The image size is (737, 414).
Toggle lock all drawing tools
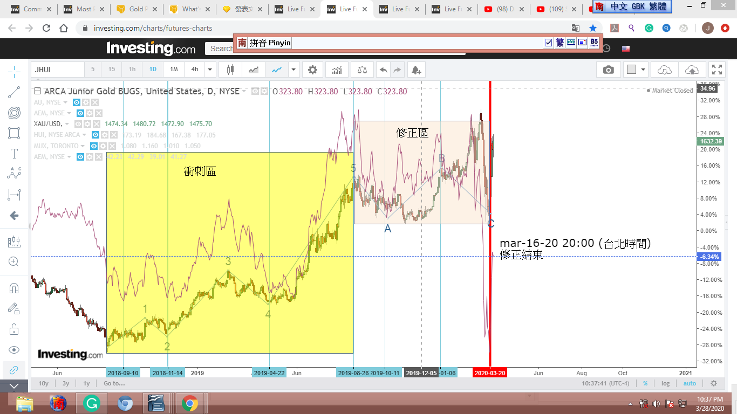click(14, 329)
